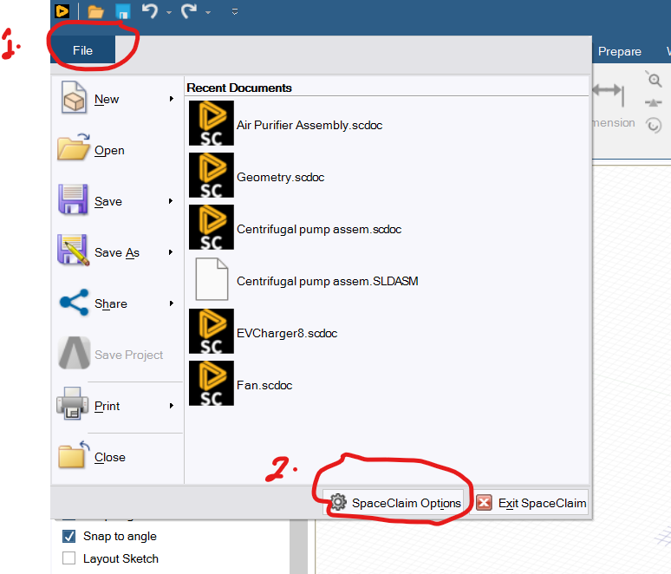Expand the New submenu in File menu
The height and width of the screenshot is (574, 671).
(x=172, y=99)
